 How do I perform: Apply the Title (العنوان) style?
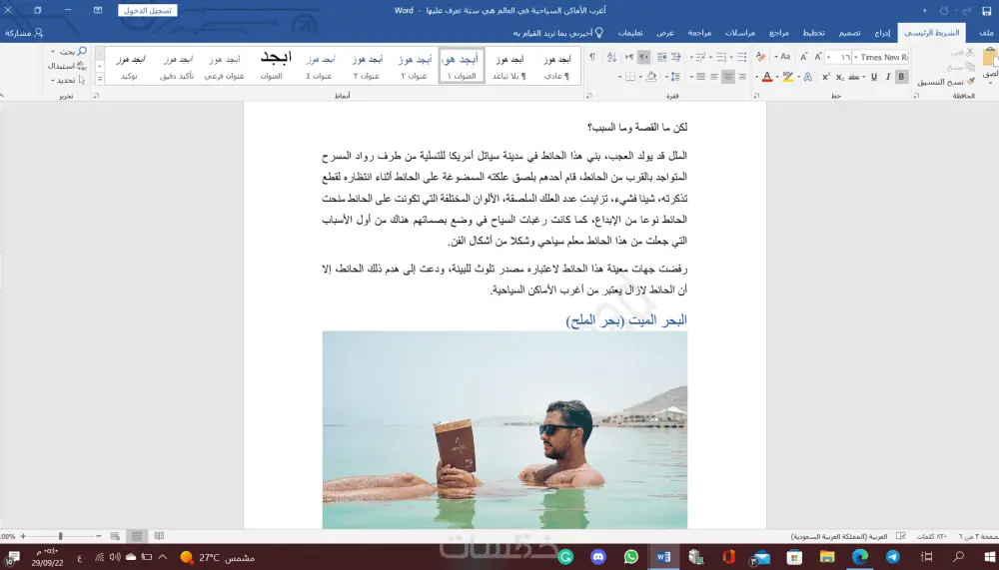pyautogui.click(x=274, y=66)
